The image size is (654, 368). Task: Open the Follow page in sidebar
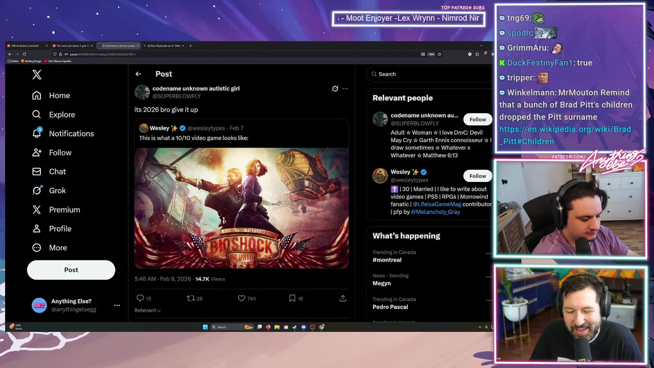pos(52,152)
